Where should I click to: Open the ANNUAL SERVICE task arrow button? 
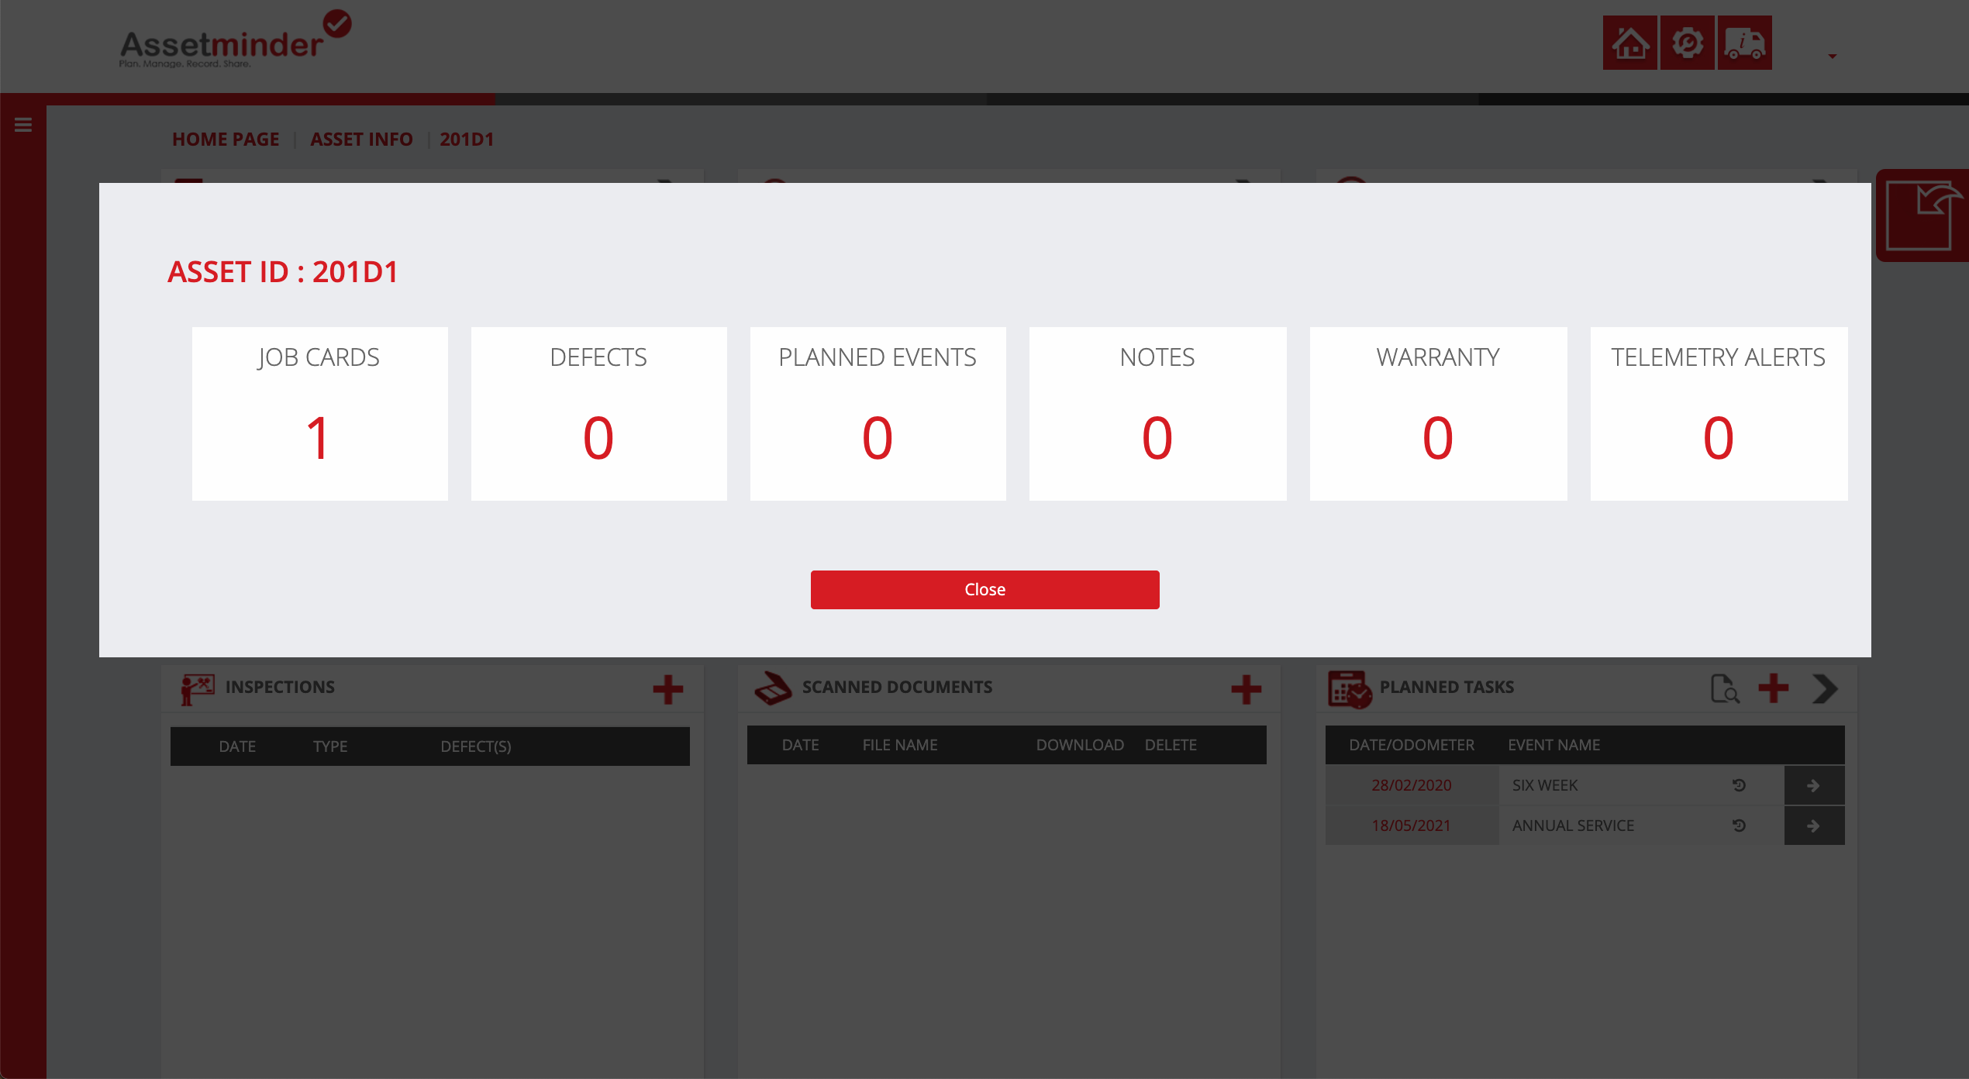pyautogui.click(x=1814, y=826)
